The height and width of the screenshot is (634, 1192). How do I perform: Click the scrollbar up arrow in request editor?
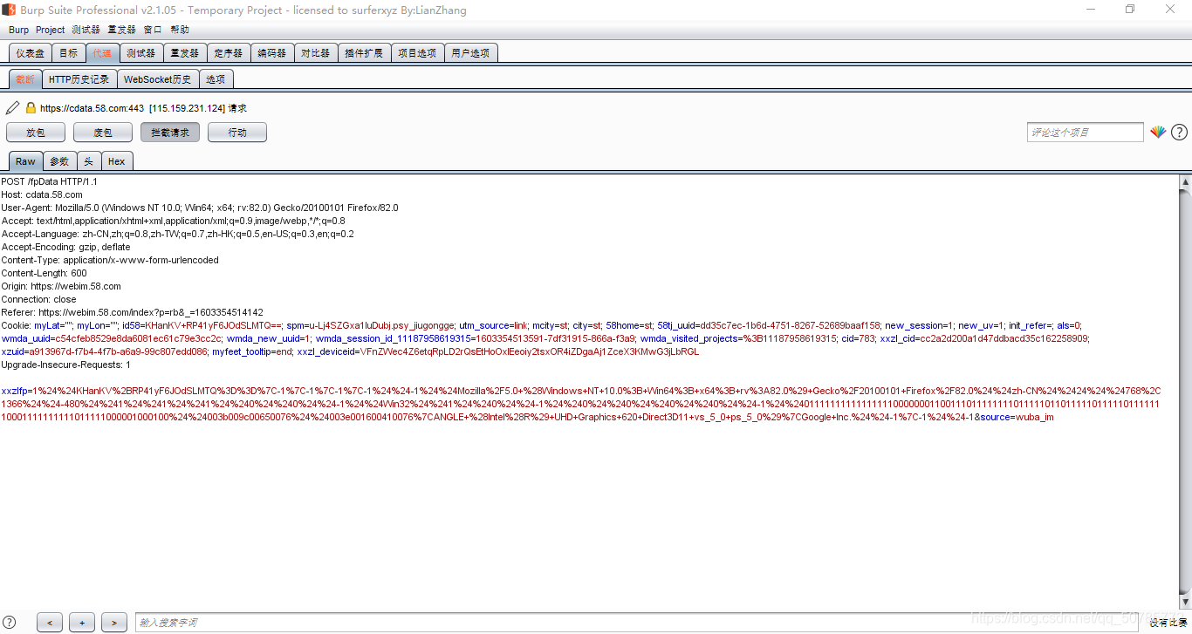tap(1185, 181)
